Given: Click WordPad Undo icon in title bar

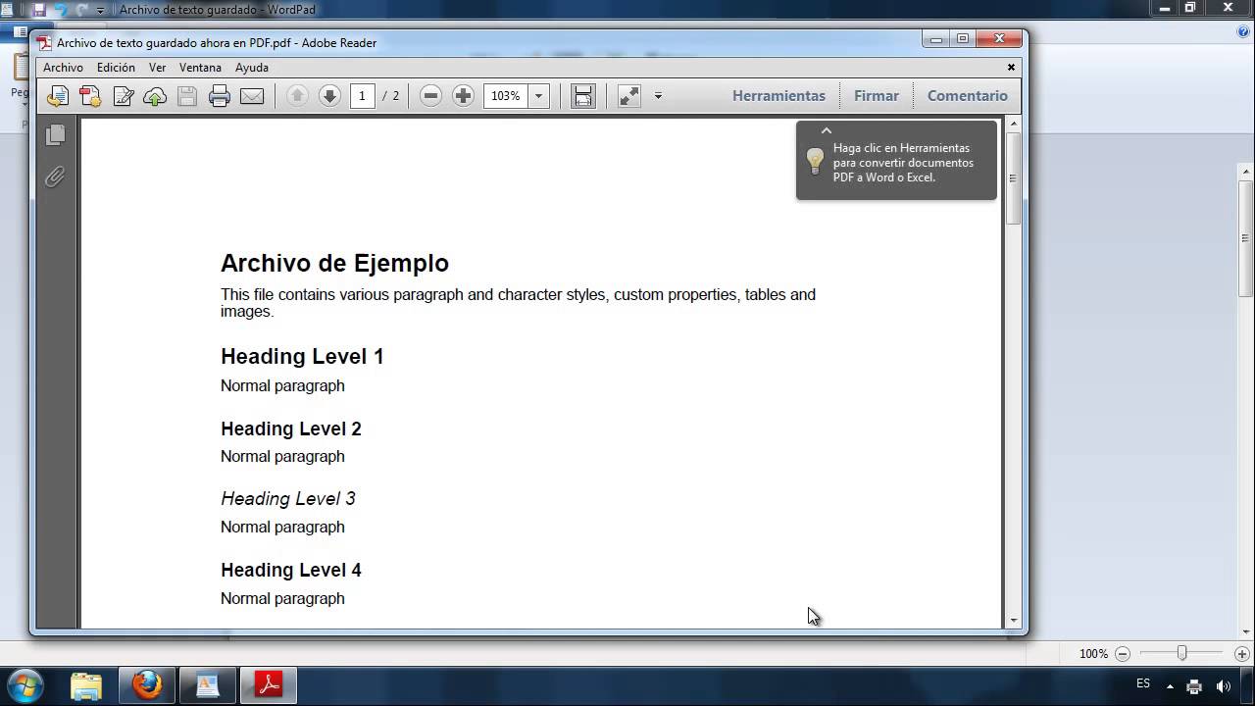Looking at the screenshot, I should point(61,10).
